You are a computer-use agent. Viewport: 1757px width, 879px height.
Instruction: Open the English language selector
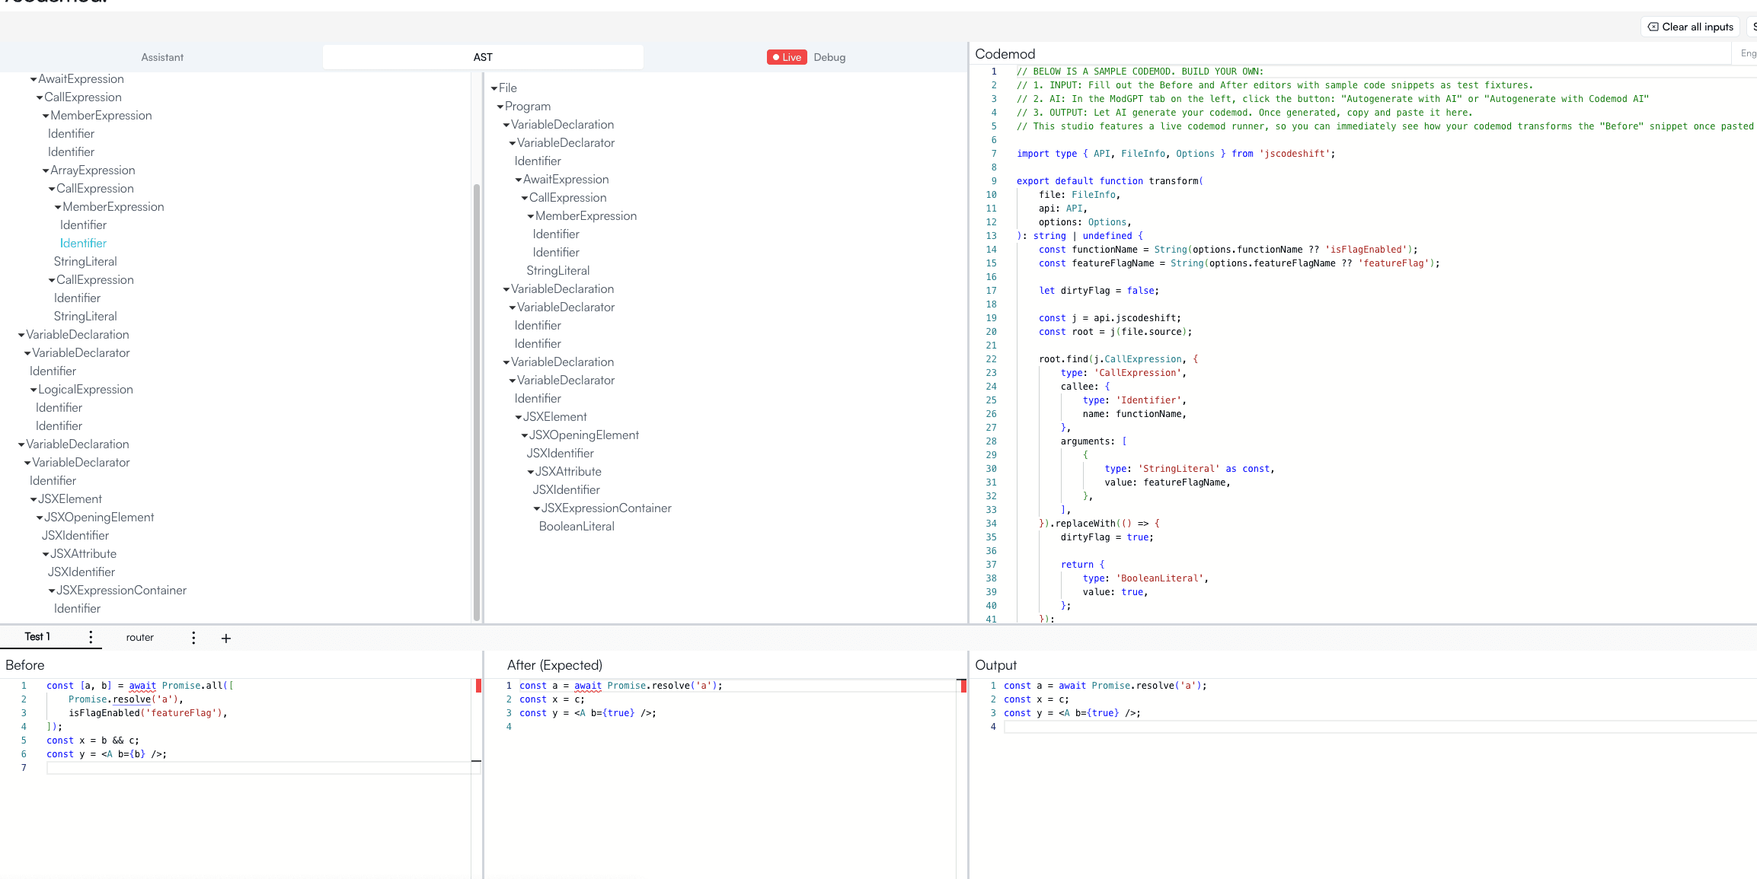click(1747, 53)
